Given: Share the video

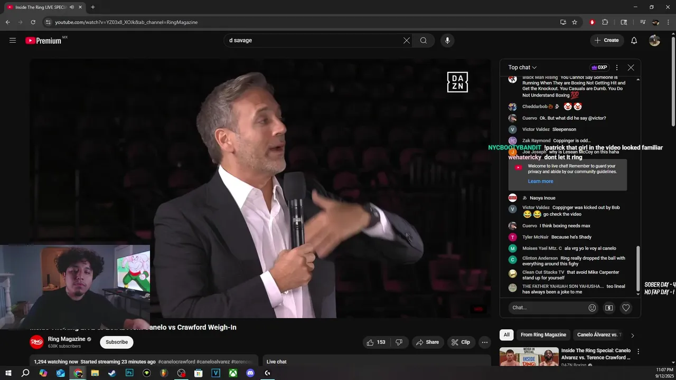Looking at the screenshot, I should tap(427, 342).
